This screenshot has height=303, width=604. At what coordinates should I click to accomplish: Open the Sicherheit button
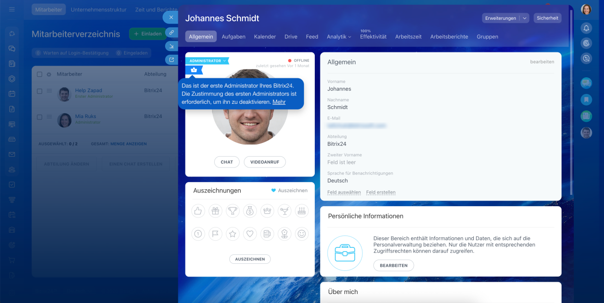pos(547,18)
